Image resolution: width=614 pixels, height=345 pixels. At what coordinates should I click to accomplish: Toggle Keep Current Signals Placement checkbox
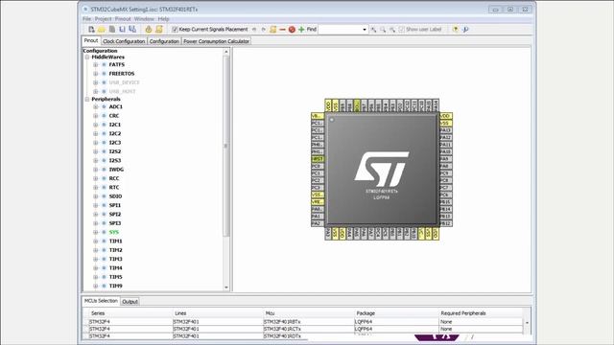coord(175,30)
